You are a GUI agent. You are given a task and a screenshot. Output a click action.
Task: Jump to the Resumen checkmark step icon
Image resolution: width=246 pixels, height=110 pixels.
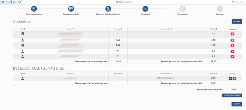coord(220,9)
